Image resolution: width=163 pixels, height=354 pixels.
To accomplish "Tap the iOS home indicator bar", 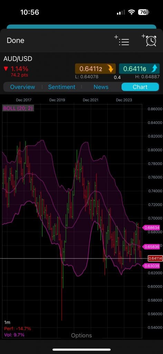I will click(81, 350).
